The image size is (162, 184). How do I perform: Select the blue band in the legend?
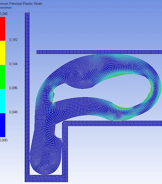[x=3, y=125]
